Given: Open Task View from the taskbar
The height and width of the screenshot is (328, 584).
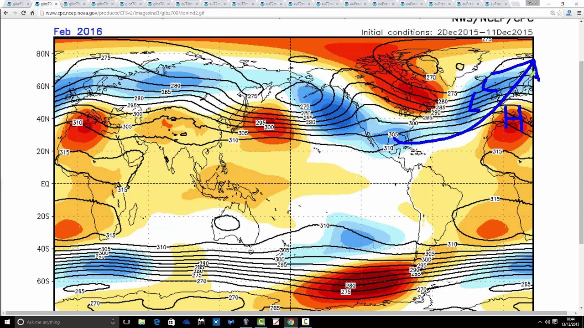Looking at the screenshot, I should [126, 322].
